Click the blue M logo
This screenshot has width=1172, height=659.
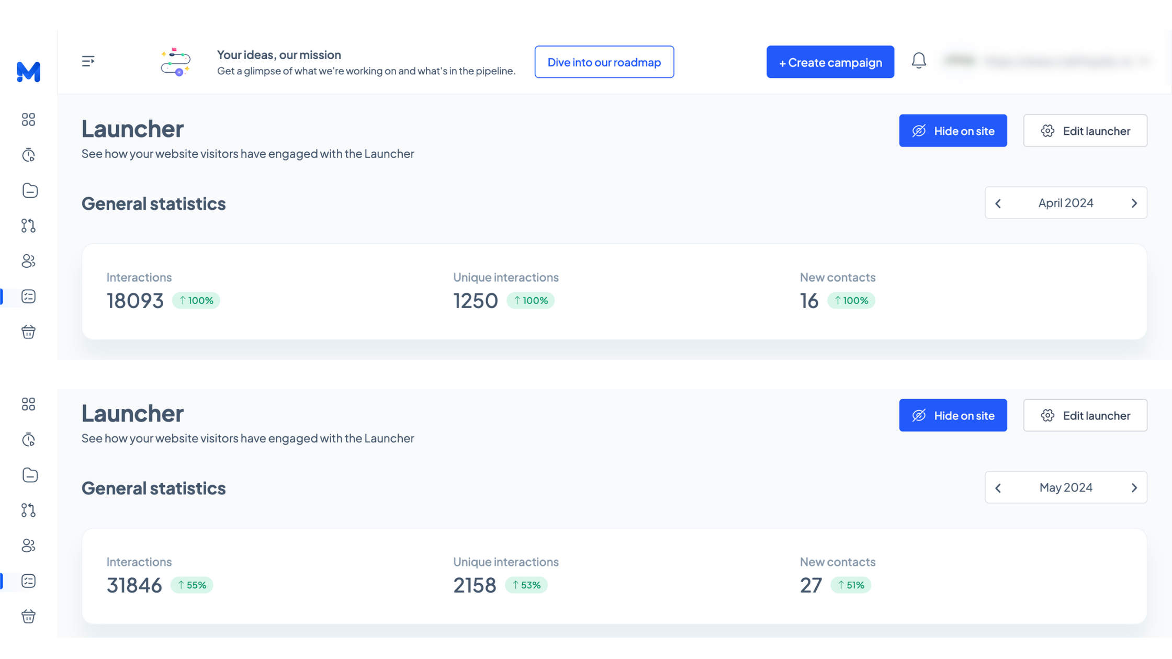28,72
